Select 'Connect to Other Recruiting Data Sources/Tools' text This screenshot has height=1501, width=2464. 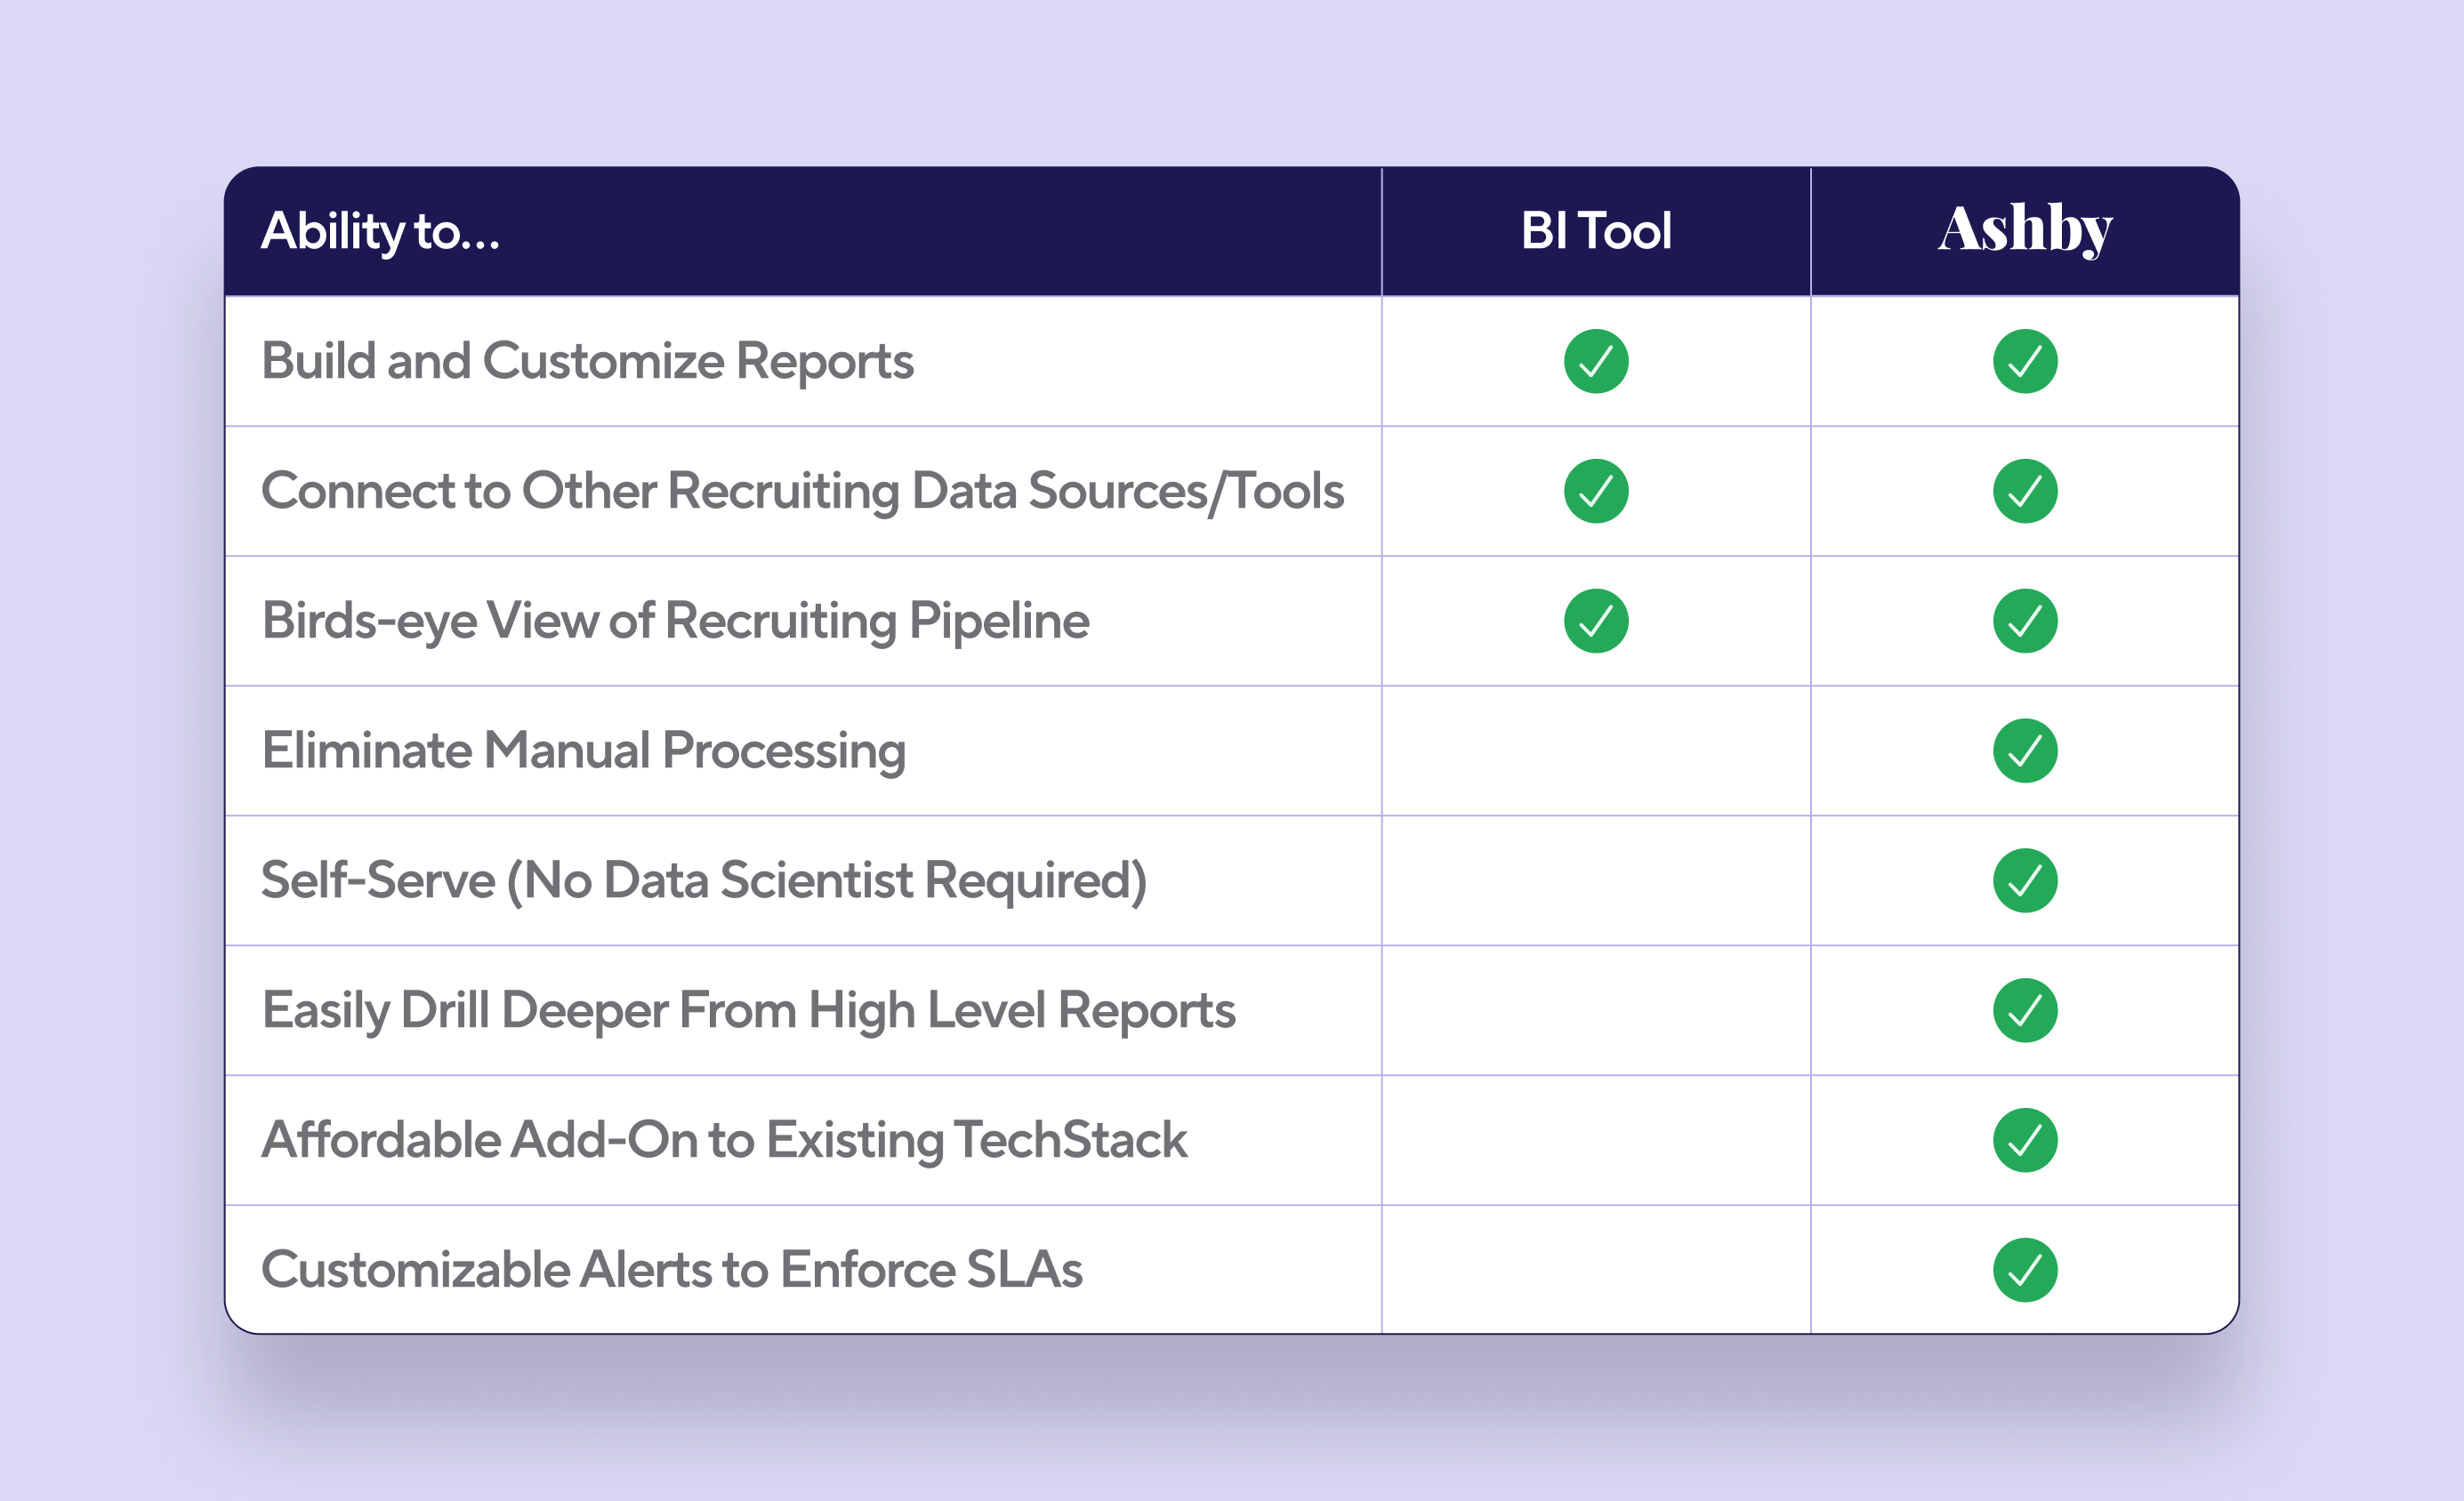(802, 491)
